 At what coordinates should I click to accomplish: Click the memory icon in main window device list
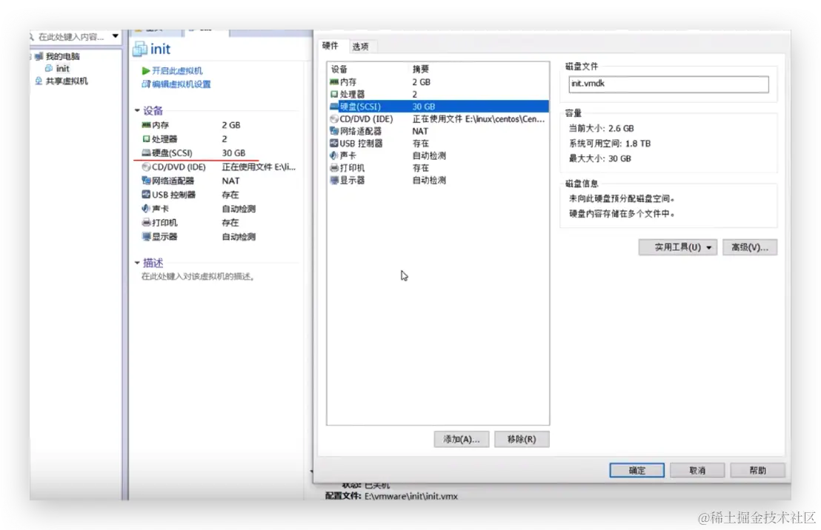pyautogui.click(x=146, y=125)
